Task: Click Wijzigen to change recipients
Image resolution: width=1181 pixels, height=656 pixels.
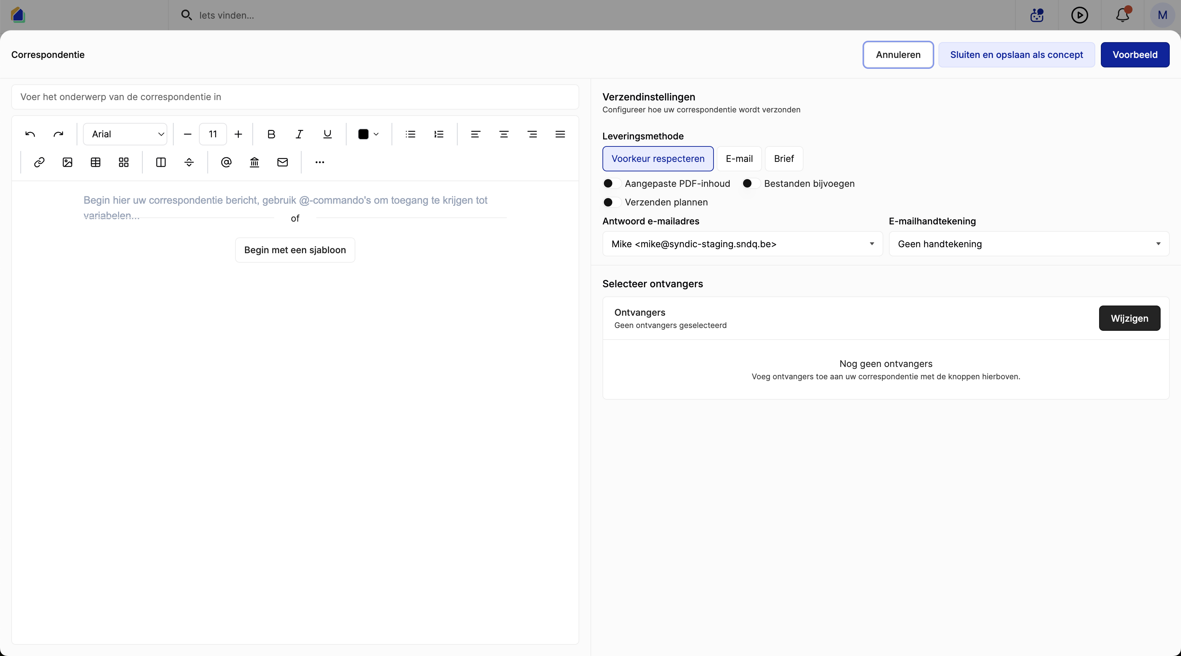Action: 1130,319
